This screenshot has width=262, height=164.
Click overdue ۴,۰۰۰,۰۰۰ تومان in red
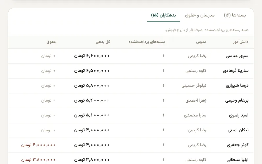point(38,145)
